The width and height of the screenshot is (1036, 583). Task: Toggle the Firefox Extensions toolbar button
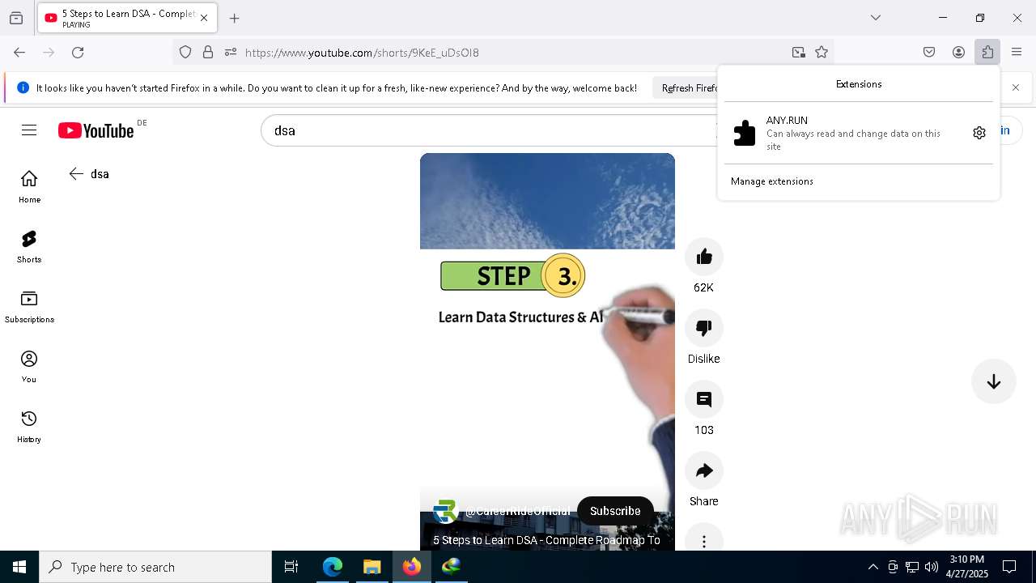tap(987, 53)
